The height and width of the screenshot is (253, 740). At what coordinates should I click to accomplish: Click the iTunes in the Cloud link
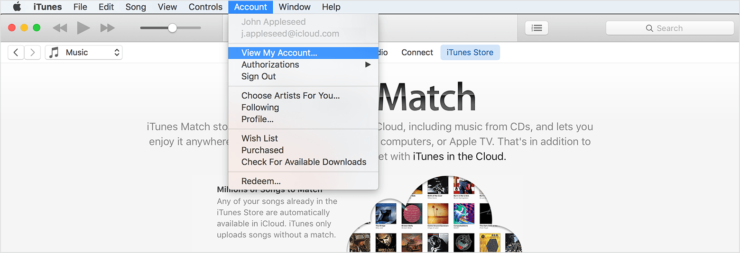point(459,156)
